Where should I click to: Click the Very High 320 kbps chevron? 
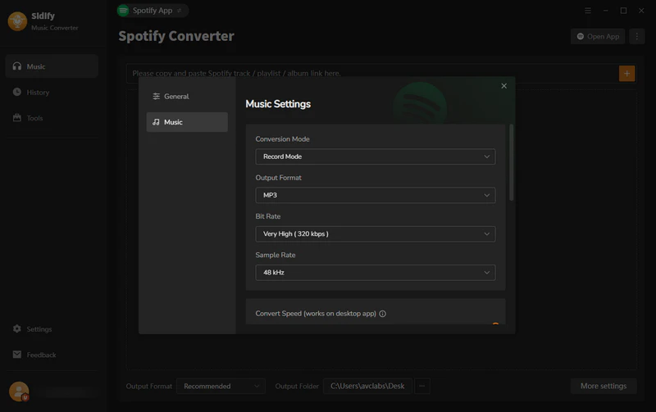click(486, 234)
